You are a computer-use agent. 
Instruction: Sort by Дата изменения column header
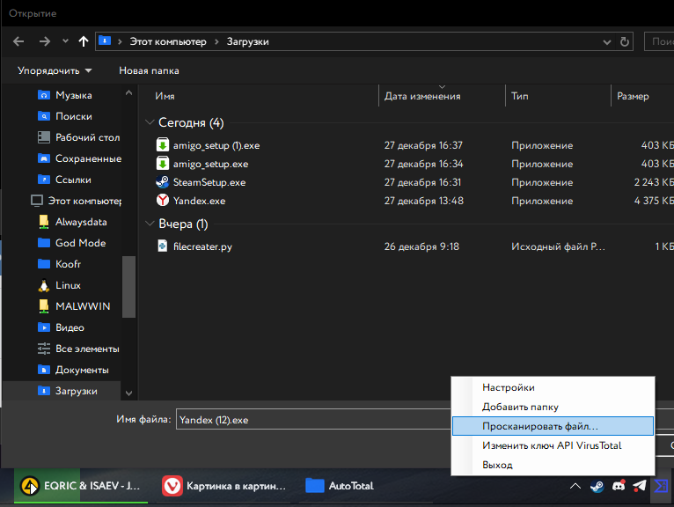tap(422, 96)
